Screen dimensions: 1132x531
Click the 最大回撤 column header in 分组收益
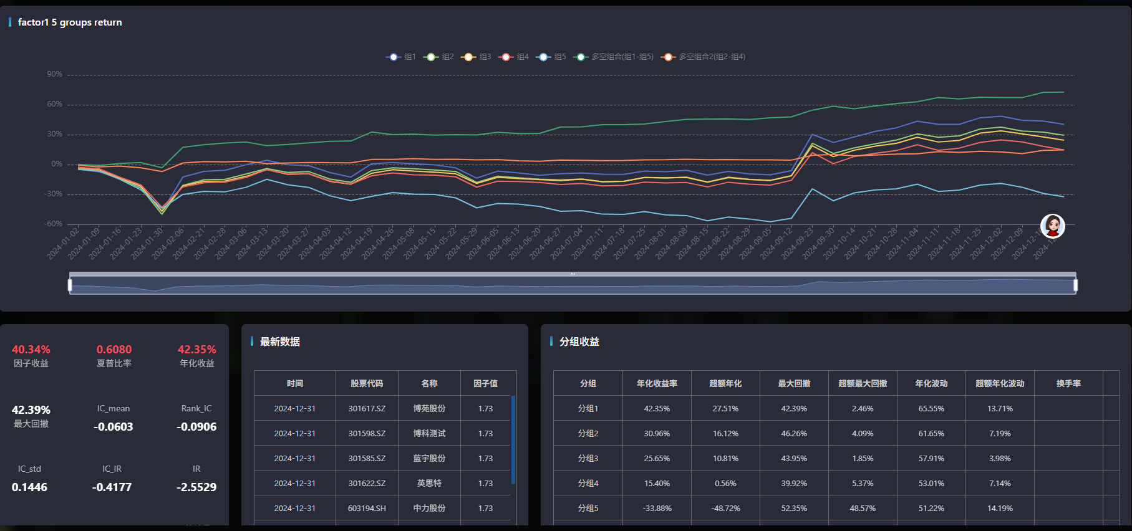(794, 383)
